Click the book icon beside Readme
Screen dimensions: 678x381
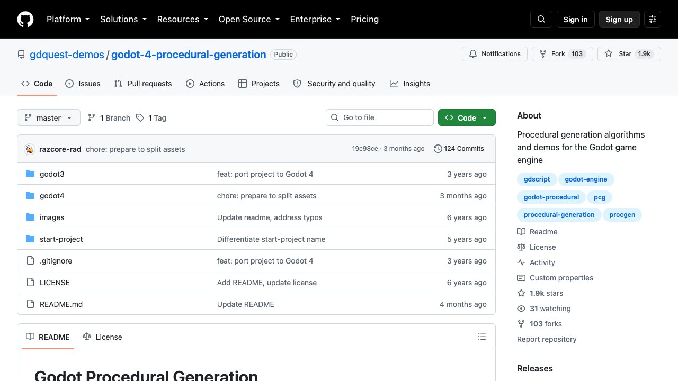point(521,232)
